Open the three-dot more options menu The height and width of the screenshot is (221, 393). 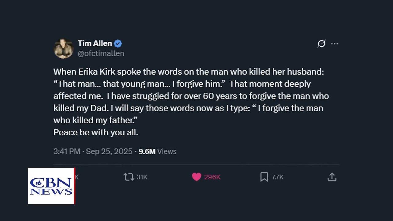point(334,44)
